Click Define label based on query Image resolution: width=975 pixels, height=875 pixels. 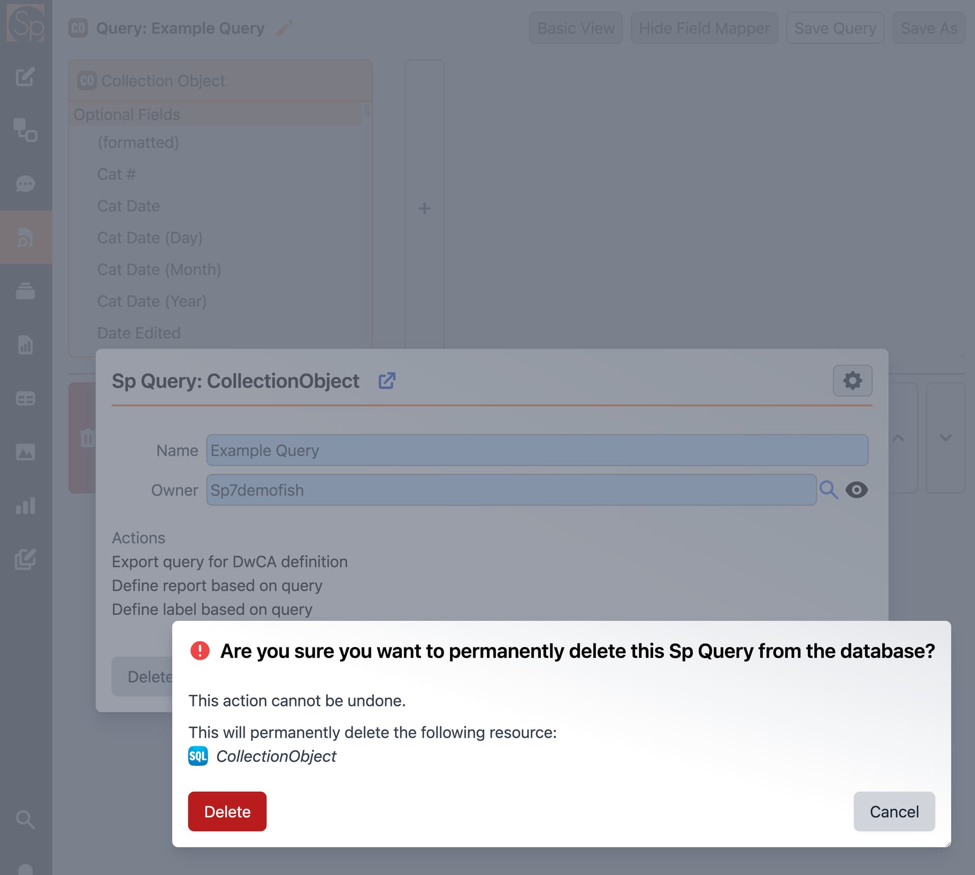click(212, 609)
